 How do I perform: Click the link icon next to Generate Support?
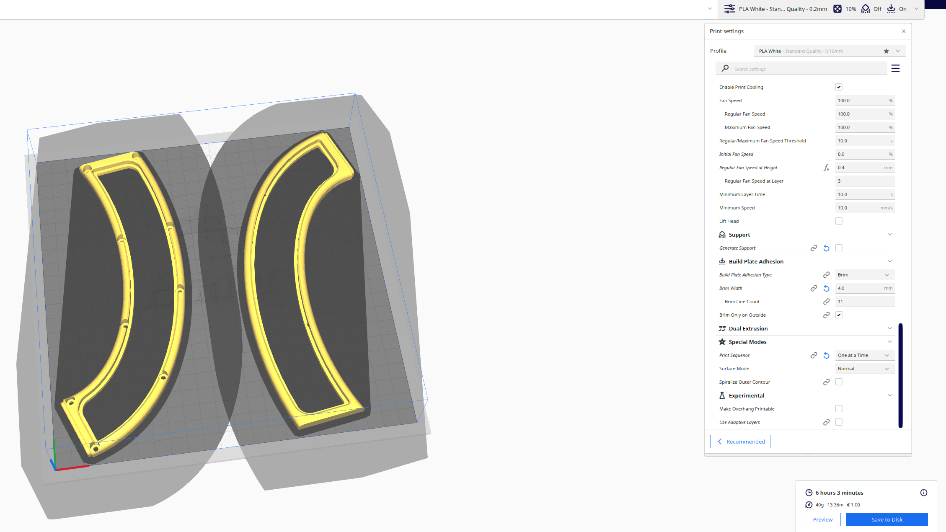814,248
